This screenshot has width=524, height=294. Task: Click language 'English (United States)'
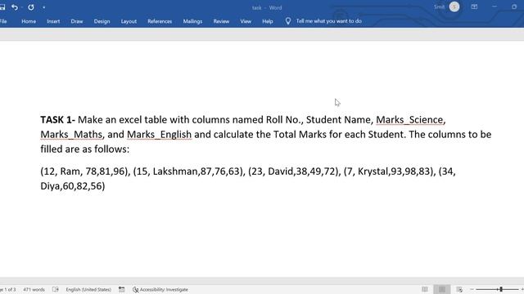(x=88, y=290)
